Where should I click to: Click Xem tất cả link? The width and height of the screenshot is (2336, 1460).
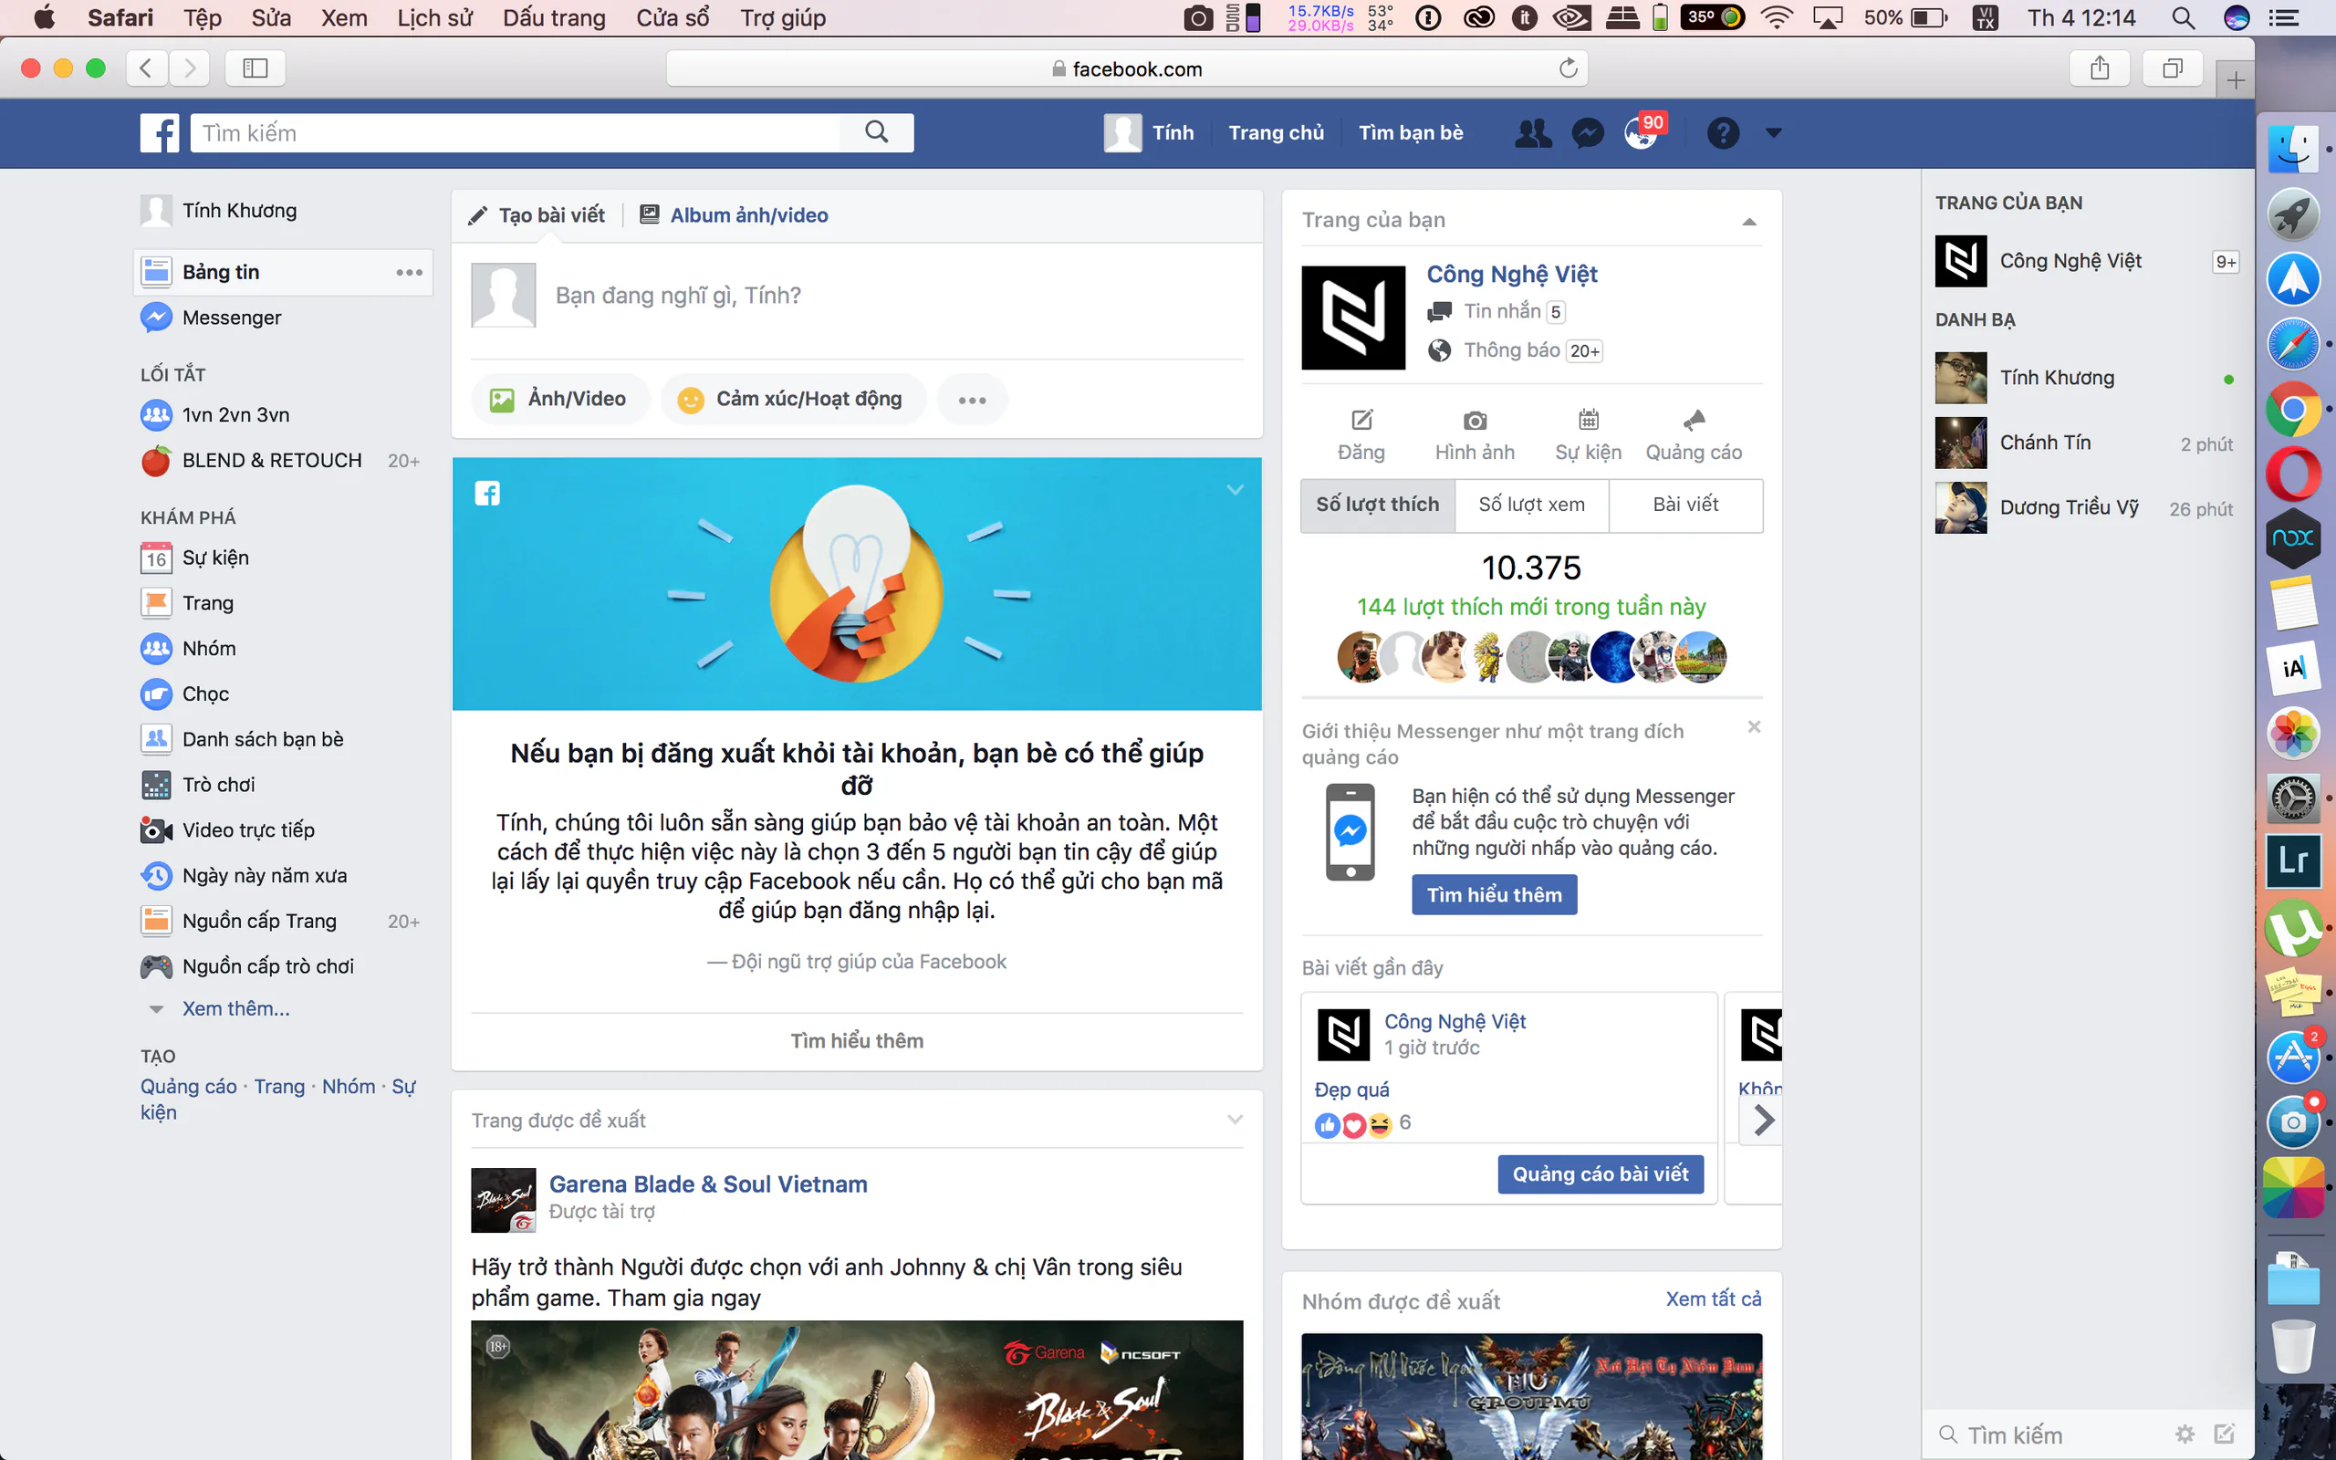[1714, 1298]
